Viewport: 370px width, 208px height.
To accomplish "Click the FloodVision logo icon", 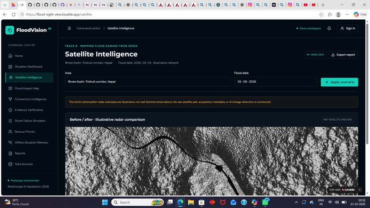I will click(10, 30).
